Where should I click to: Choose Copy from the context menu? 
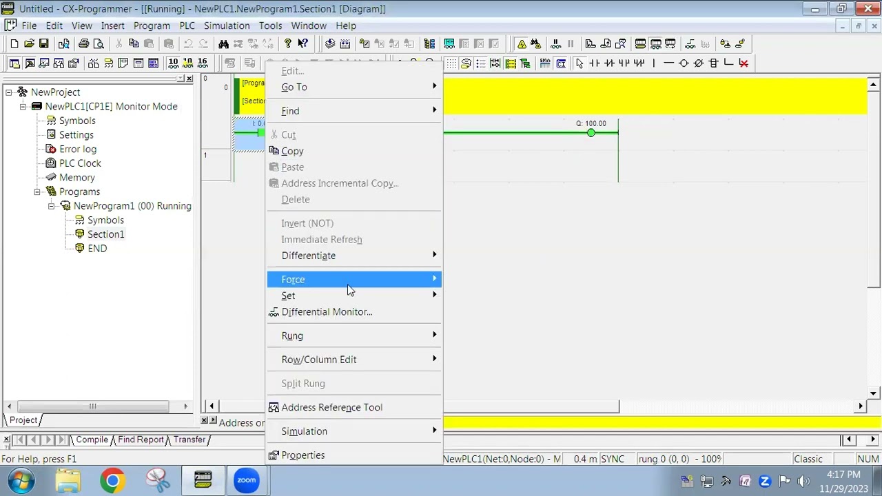[354, 151]
